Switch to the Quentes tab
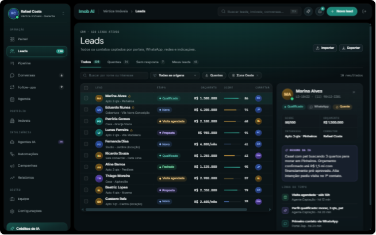This screenshot has width=376, height=235. 118,62
